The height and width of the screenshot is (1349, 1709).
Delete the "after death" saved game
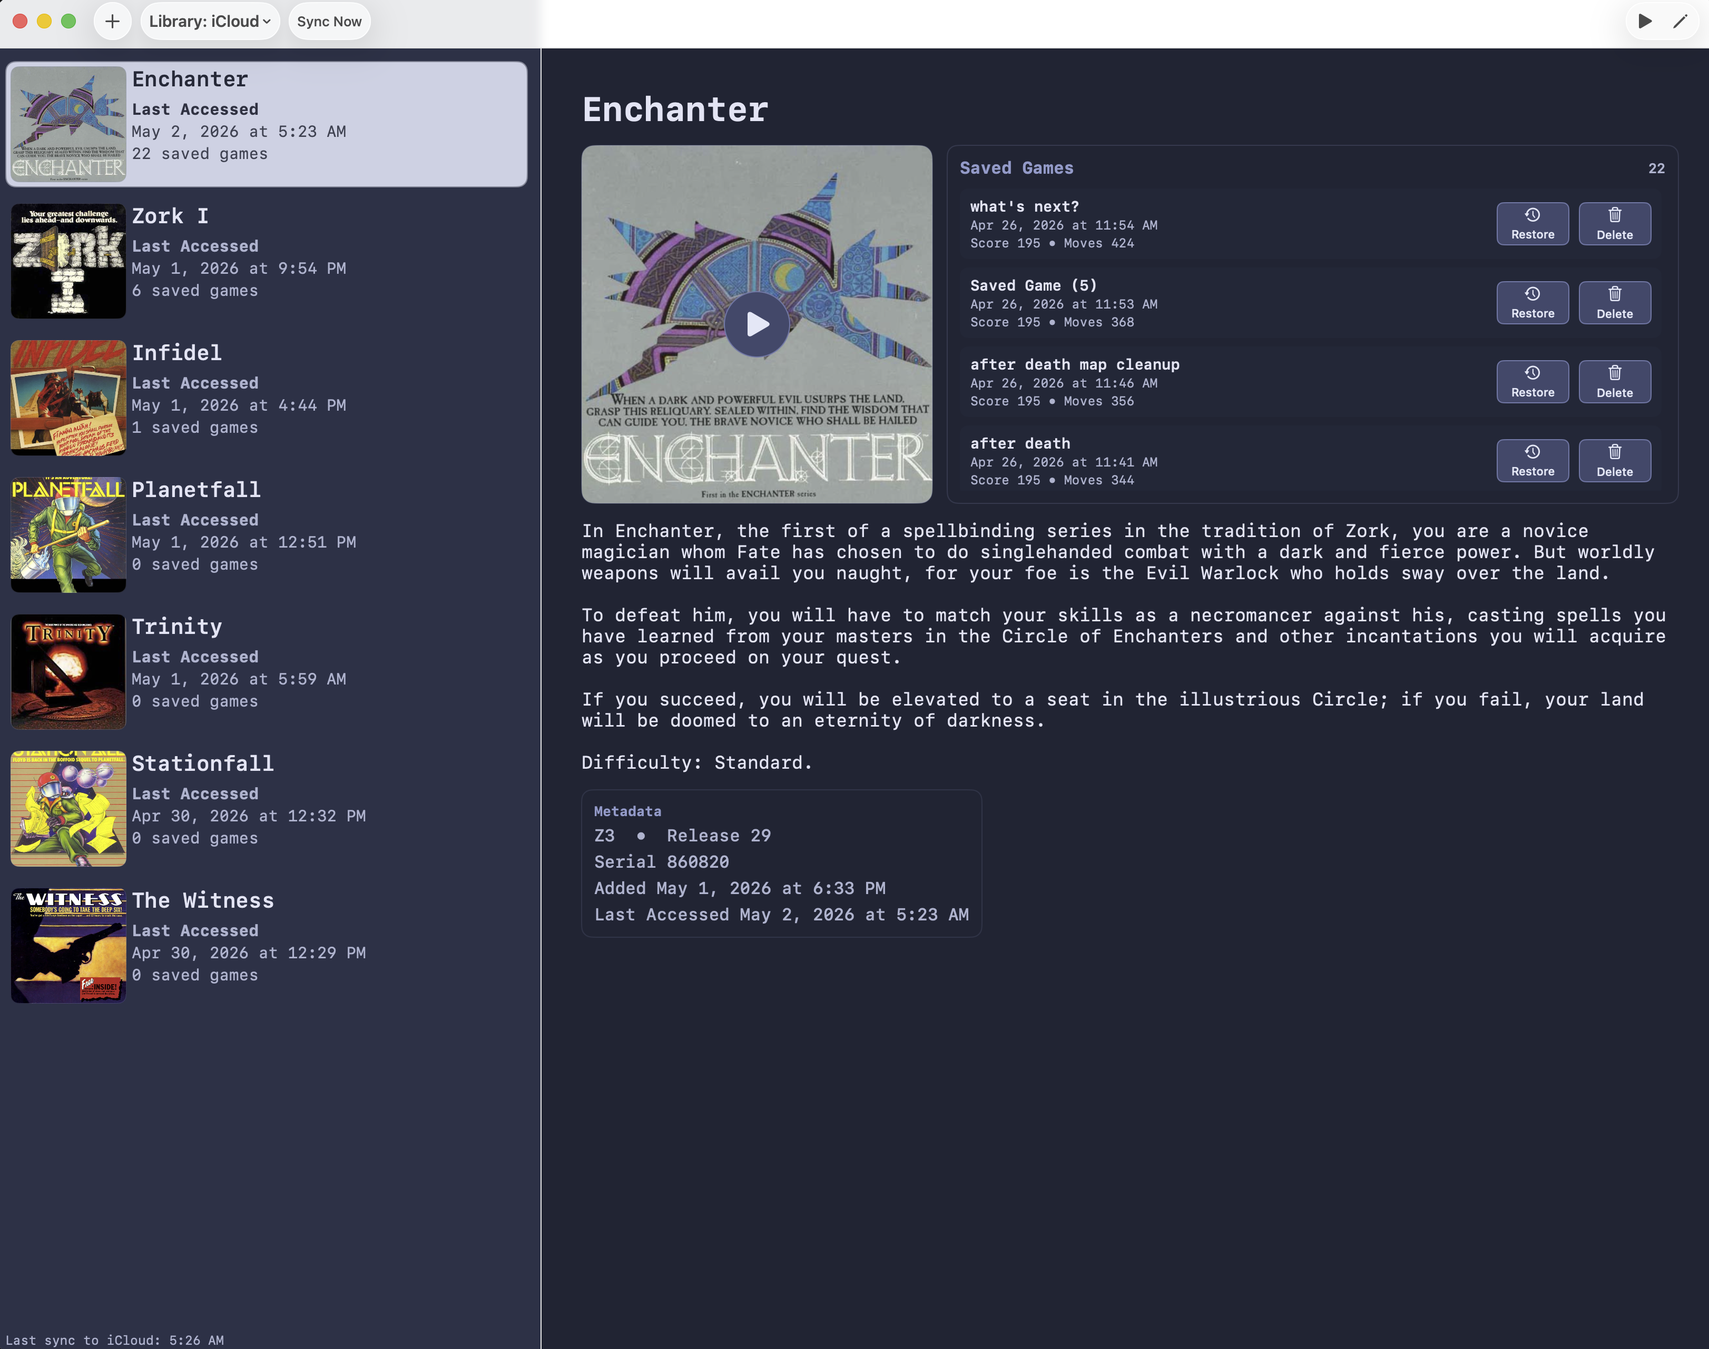click(1615, 460)
